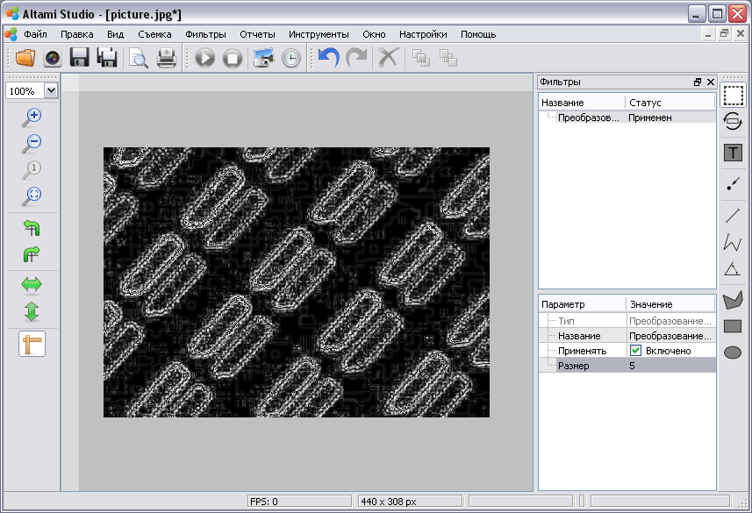Open print preview icon
The image size is (752, 513).
pos(138,58)
